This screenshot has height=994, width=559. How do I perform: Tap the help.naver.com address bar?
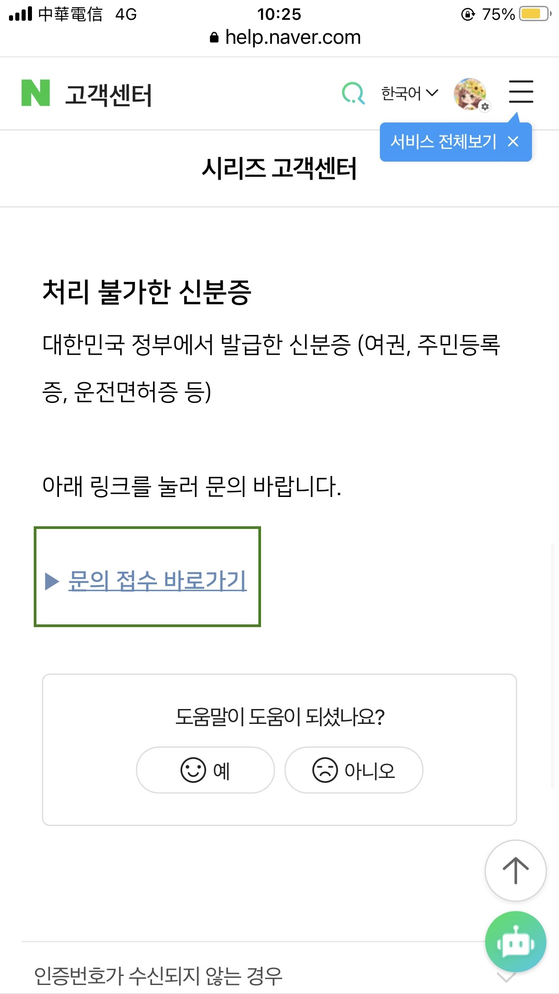click(x=285, y=37)
